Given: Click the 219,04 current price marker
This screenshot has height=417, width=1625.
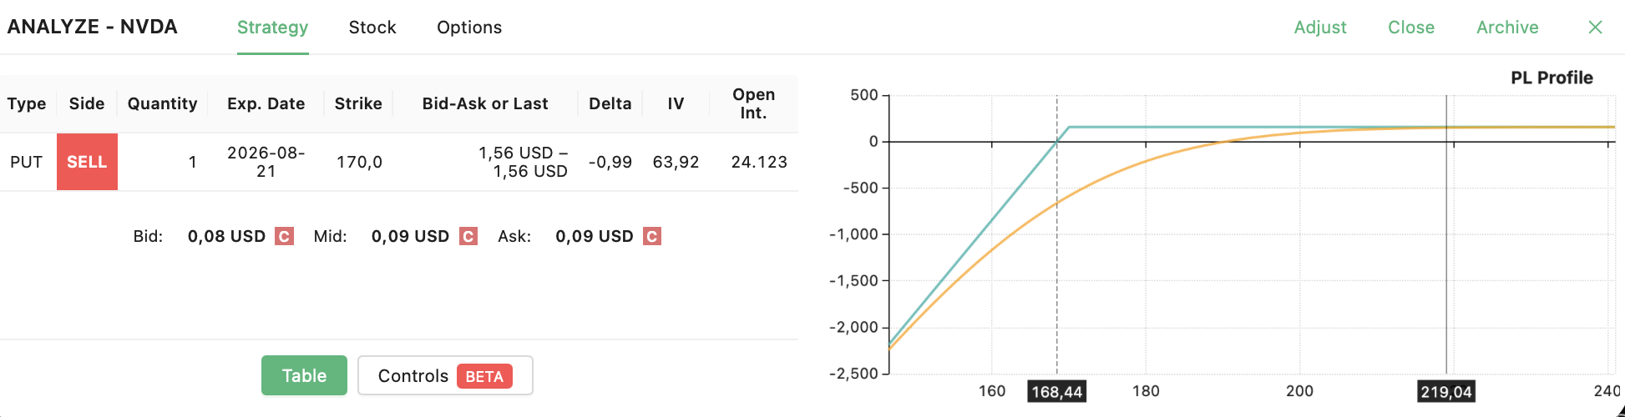Looking at the screenshot, I should 1446,392.
